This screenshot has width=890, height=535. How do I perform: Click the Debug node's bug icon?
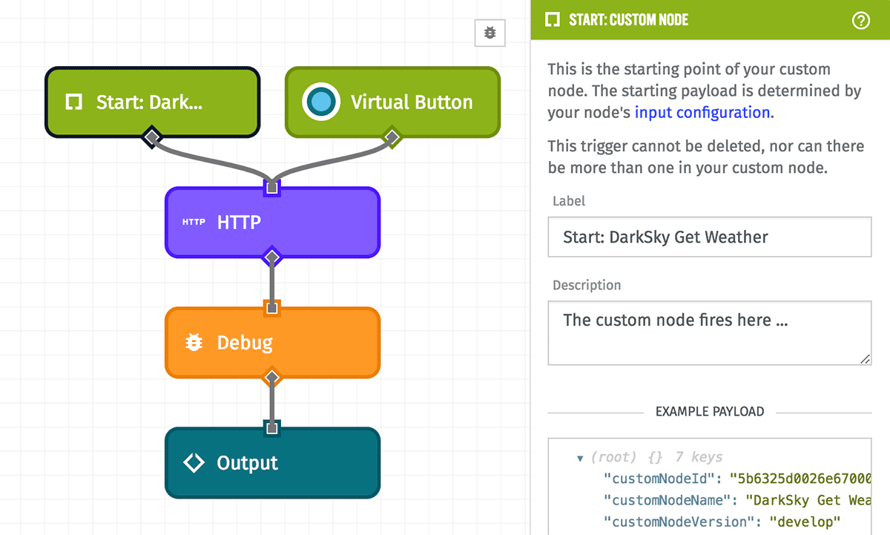[194, 343]
